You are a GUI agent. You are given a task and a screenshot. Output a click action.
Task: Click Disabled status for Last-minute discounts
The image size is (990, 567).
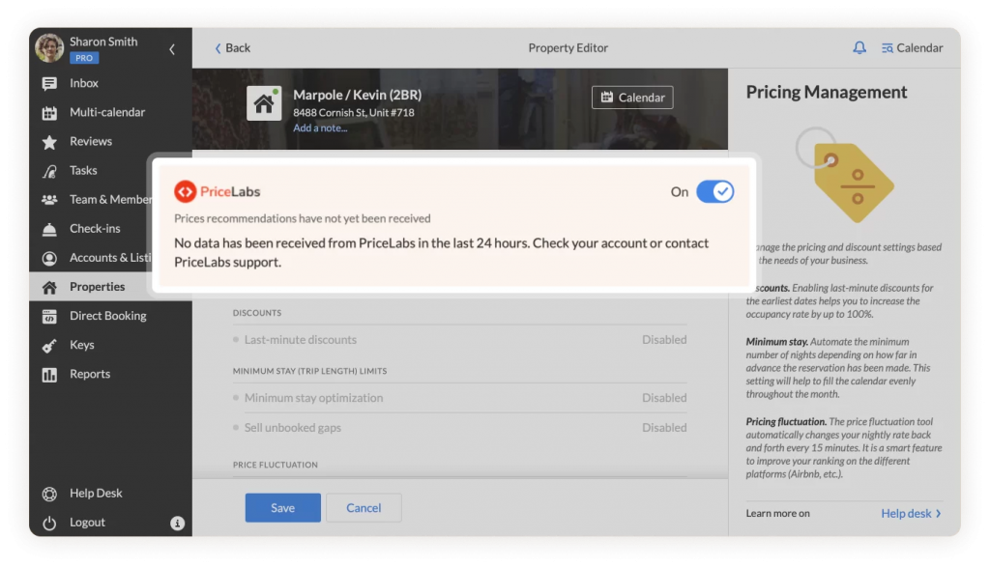pos(664,340)
